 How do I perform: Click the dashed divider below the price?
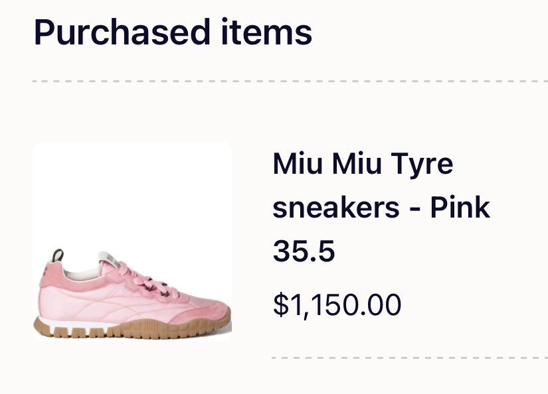point(410,358)
